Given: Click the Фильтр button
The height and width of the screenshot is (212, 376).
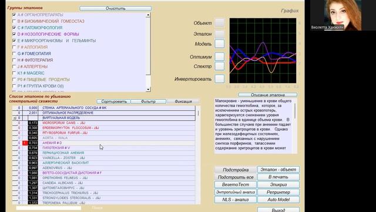Looking at the screenshot, I should [148, 101].
